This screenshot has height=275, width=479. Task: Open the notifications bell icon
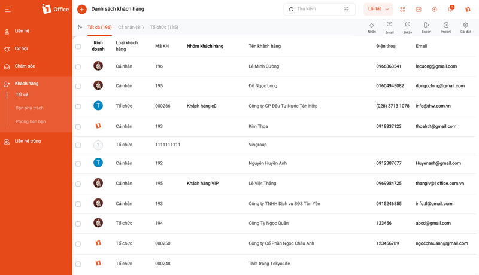[450, 9]
